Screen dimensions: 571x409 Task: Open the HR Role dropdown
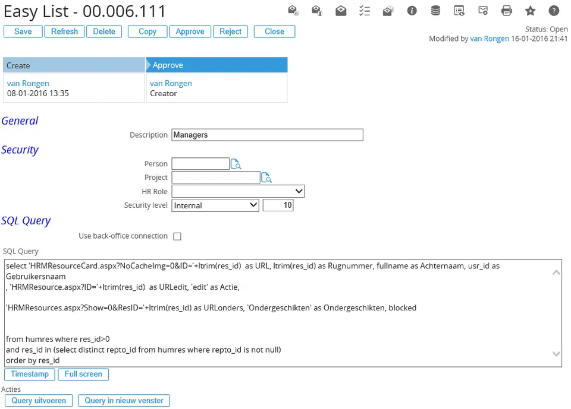pyautogui.click(x=238, y=191)
